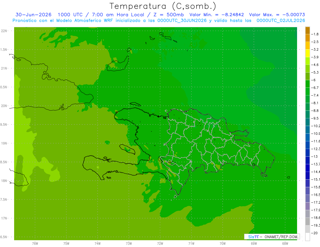This screenshot has width=320, height=247.
Task: Click the '-1.8' colorbar value
Action: [315, 34]
